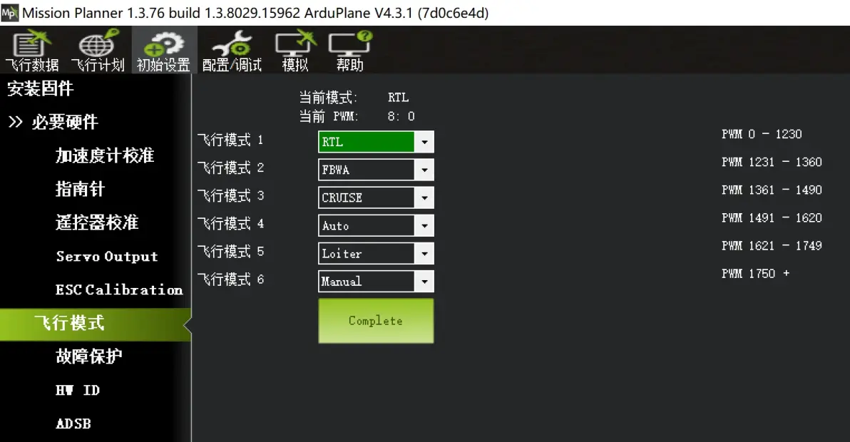This screenshot has height=442, width=850.
Task: Click the PWM 0 - 1230 range label
Action: (x=762, y=134)
